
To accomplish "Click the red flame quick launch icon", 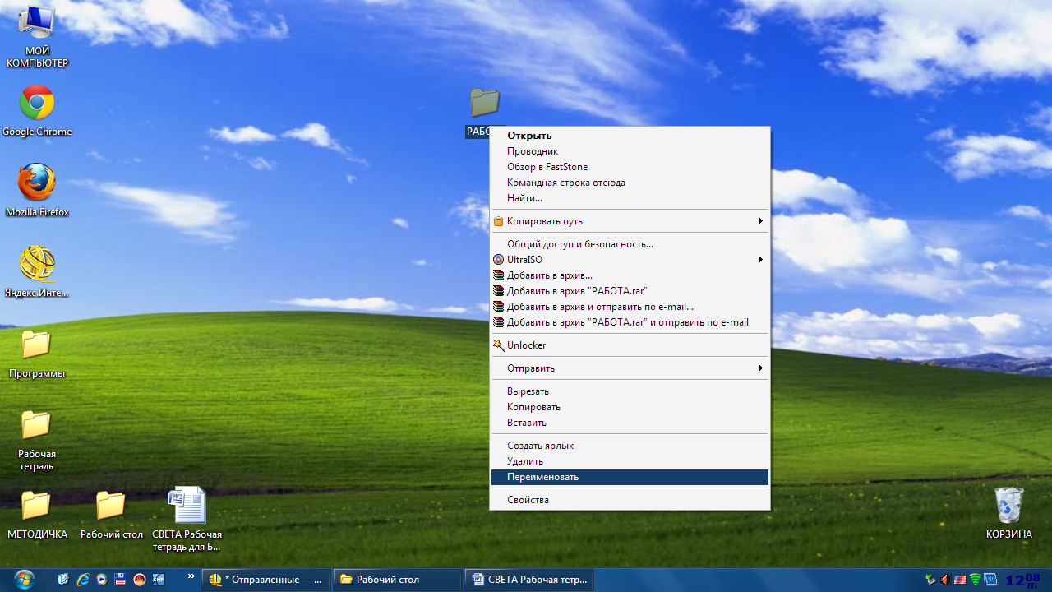I will 140,580.
